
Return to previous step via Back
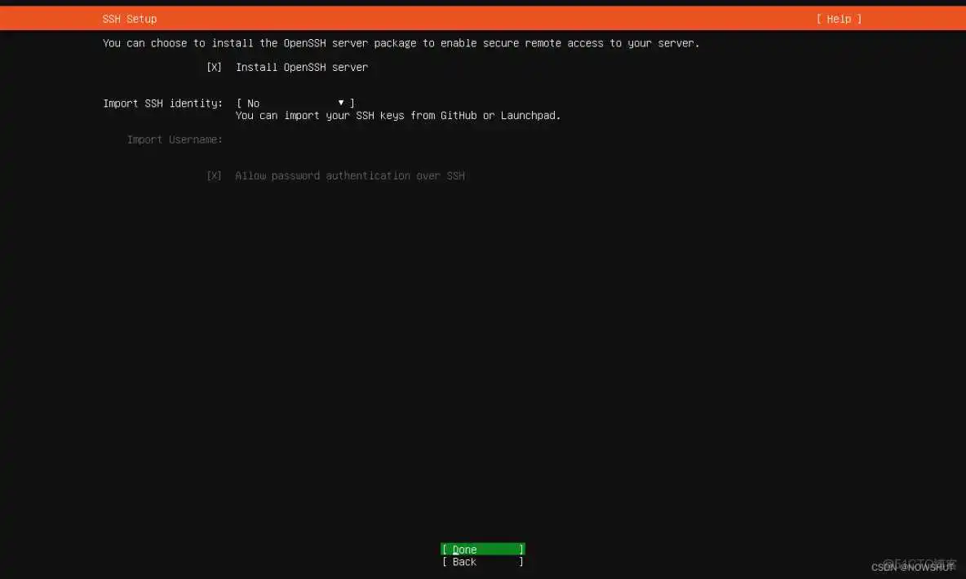tap(481, 561)
